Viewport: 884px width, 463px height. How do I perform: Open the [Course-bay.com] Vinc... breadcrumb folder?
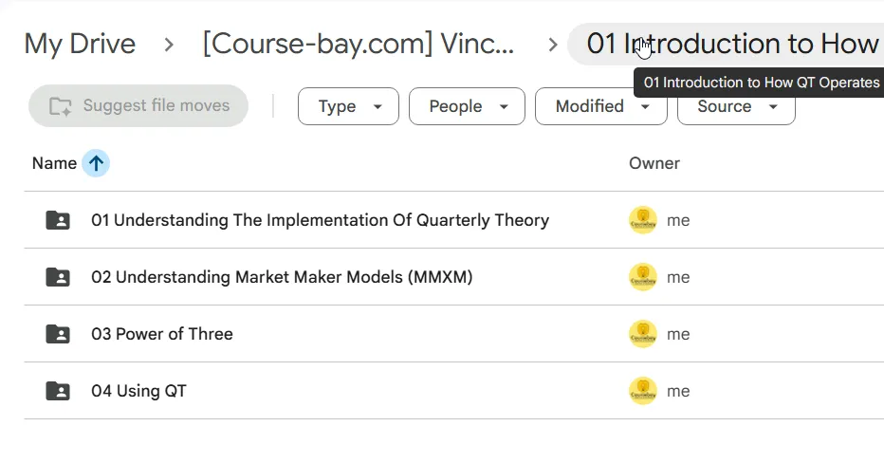click(359, 44)
